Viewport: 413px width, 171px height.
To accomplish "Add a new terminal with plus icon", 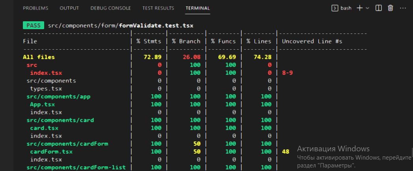I will tap(359, 8).
